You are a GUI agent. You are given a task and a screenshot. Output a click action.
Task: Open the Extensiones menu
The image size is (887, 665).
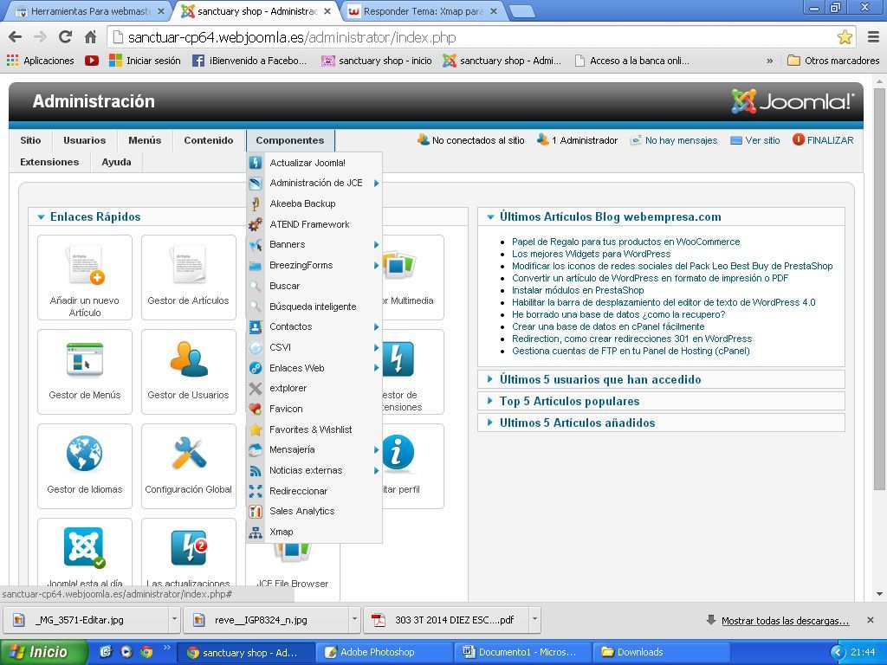pyautogui.click(x=49, y=162)
